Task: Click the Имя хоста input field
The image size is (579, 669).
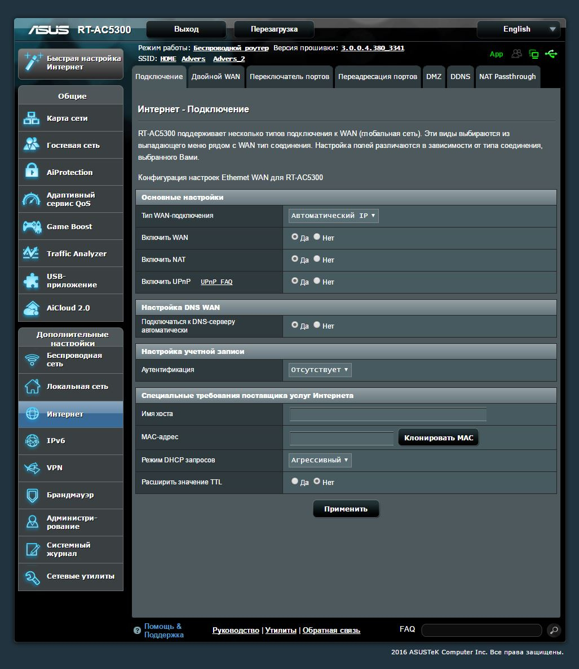Action: (x=388, y=414)
